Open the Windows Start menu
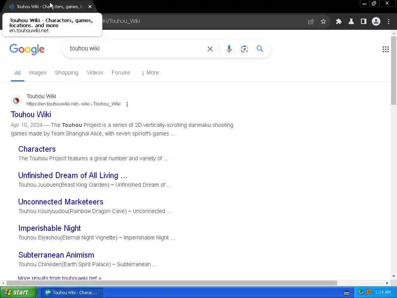Screen dimensions: 397x298 tap(18, 293)
